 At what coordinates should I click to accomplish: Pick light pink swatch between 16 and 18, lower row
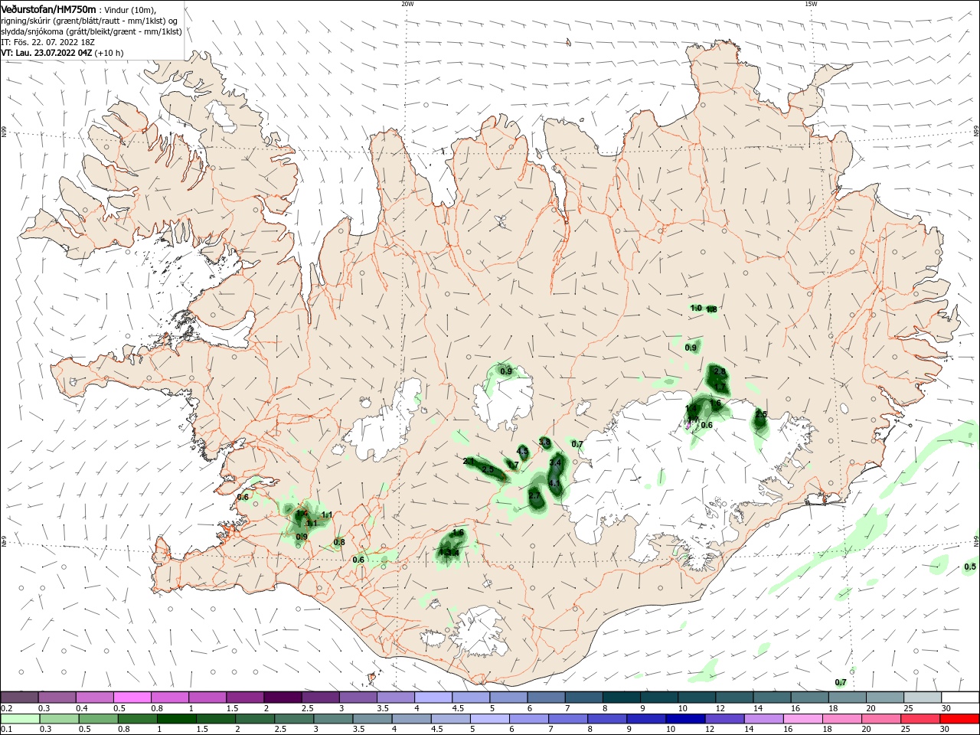(x=803, y=719)
